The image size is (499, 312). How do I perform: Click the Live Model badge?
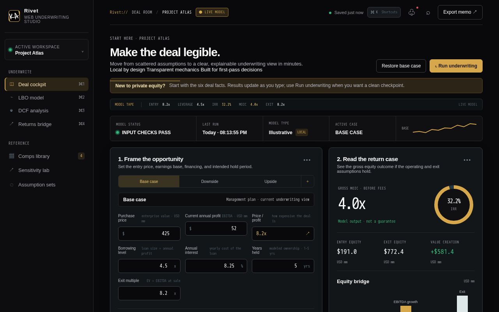pos(212,12)
